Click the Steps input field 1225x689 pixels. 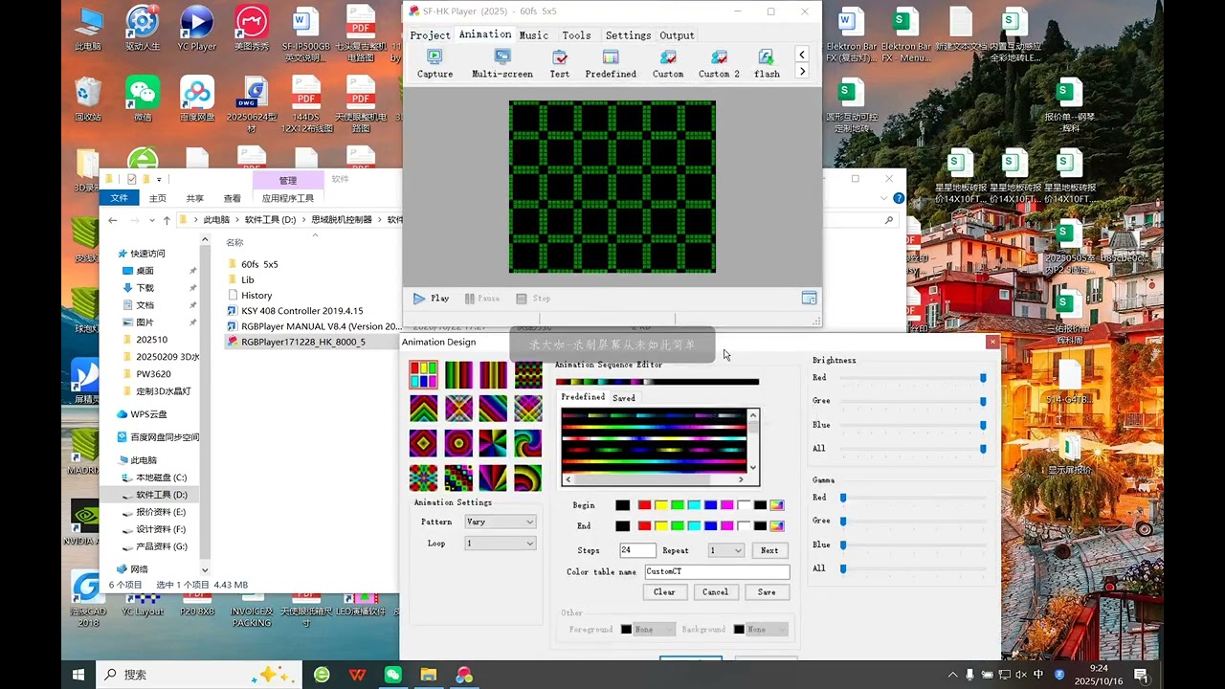point(637,550)
